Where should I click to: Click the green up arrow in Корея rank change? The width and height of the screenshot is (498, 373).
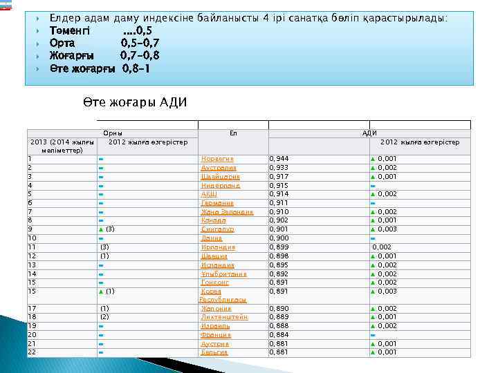(x=101, y=291)
